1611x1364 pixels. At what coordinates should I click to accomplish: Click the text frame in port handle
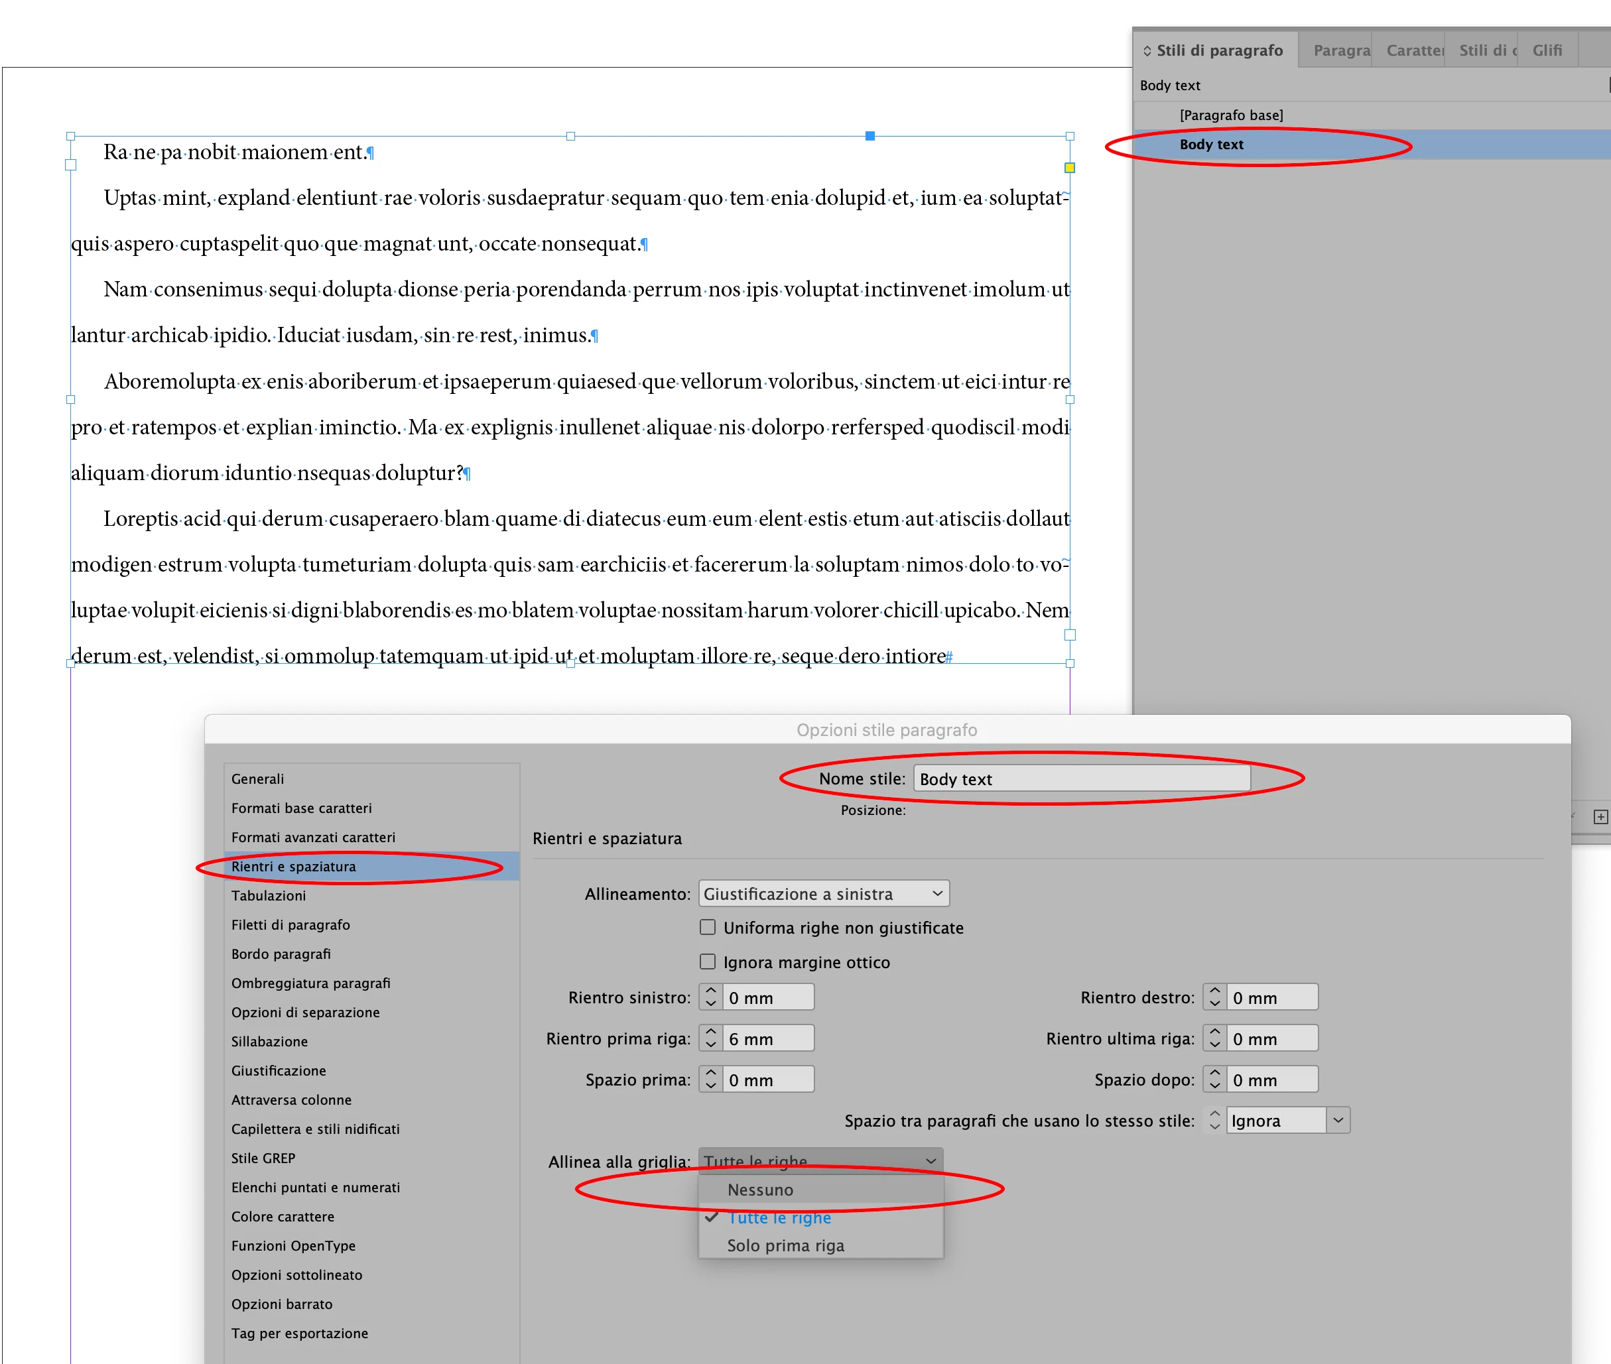70,164
